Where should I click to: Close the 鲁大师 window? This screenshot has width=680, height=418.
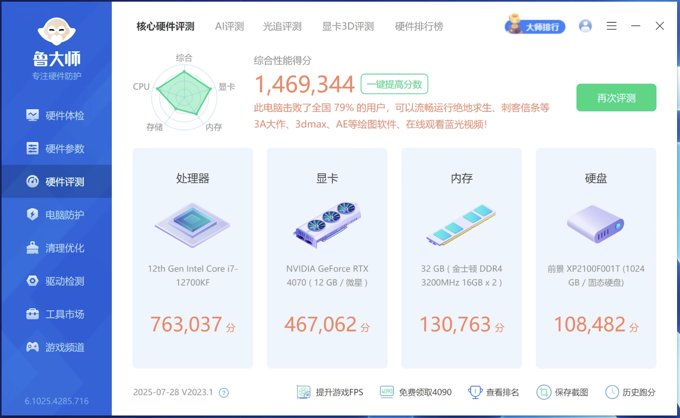pos(660,26)
